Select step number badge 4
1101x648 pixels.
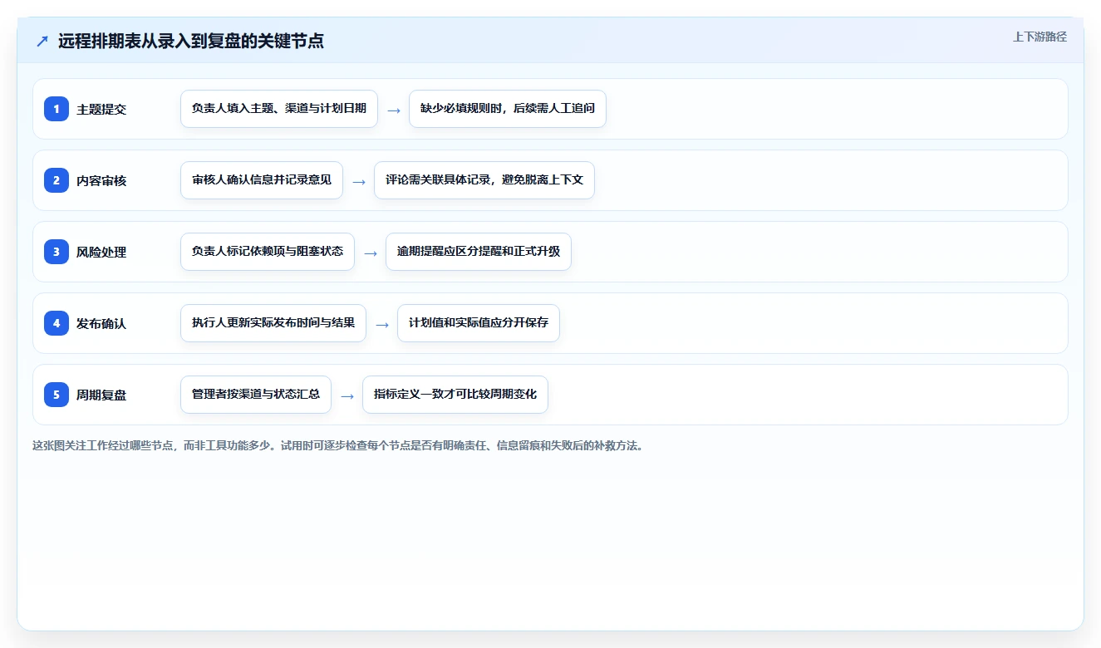pos(57,323)
